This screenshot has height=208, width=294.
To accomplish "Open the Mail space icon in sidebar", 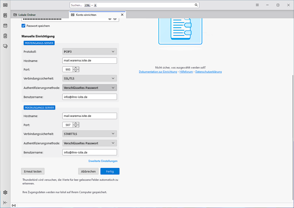I will point(5,5).
